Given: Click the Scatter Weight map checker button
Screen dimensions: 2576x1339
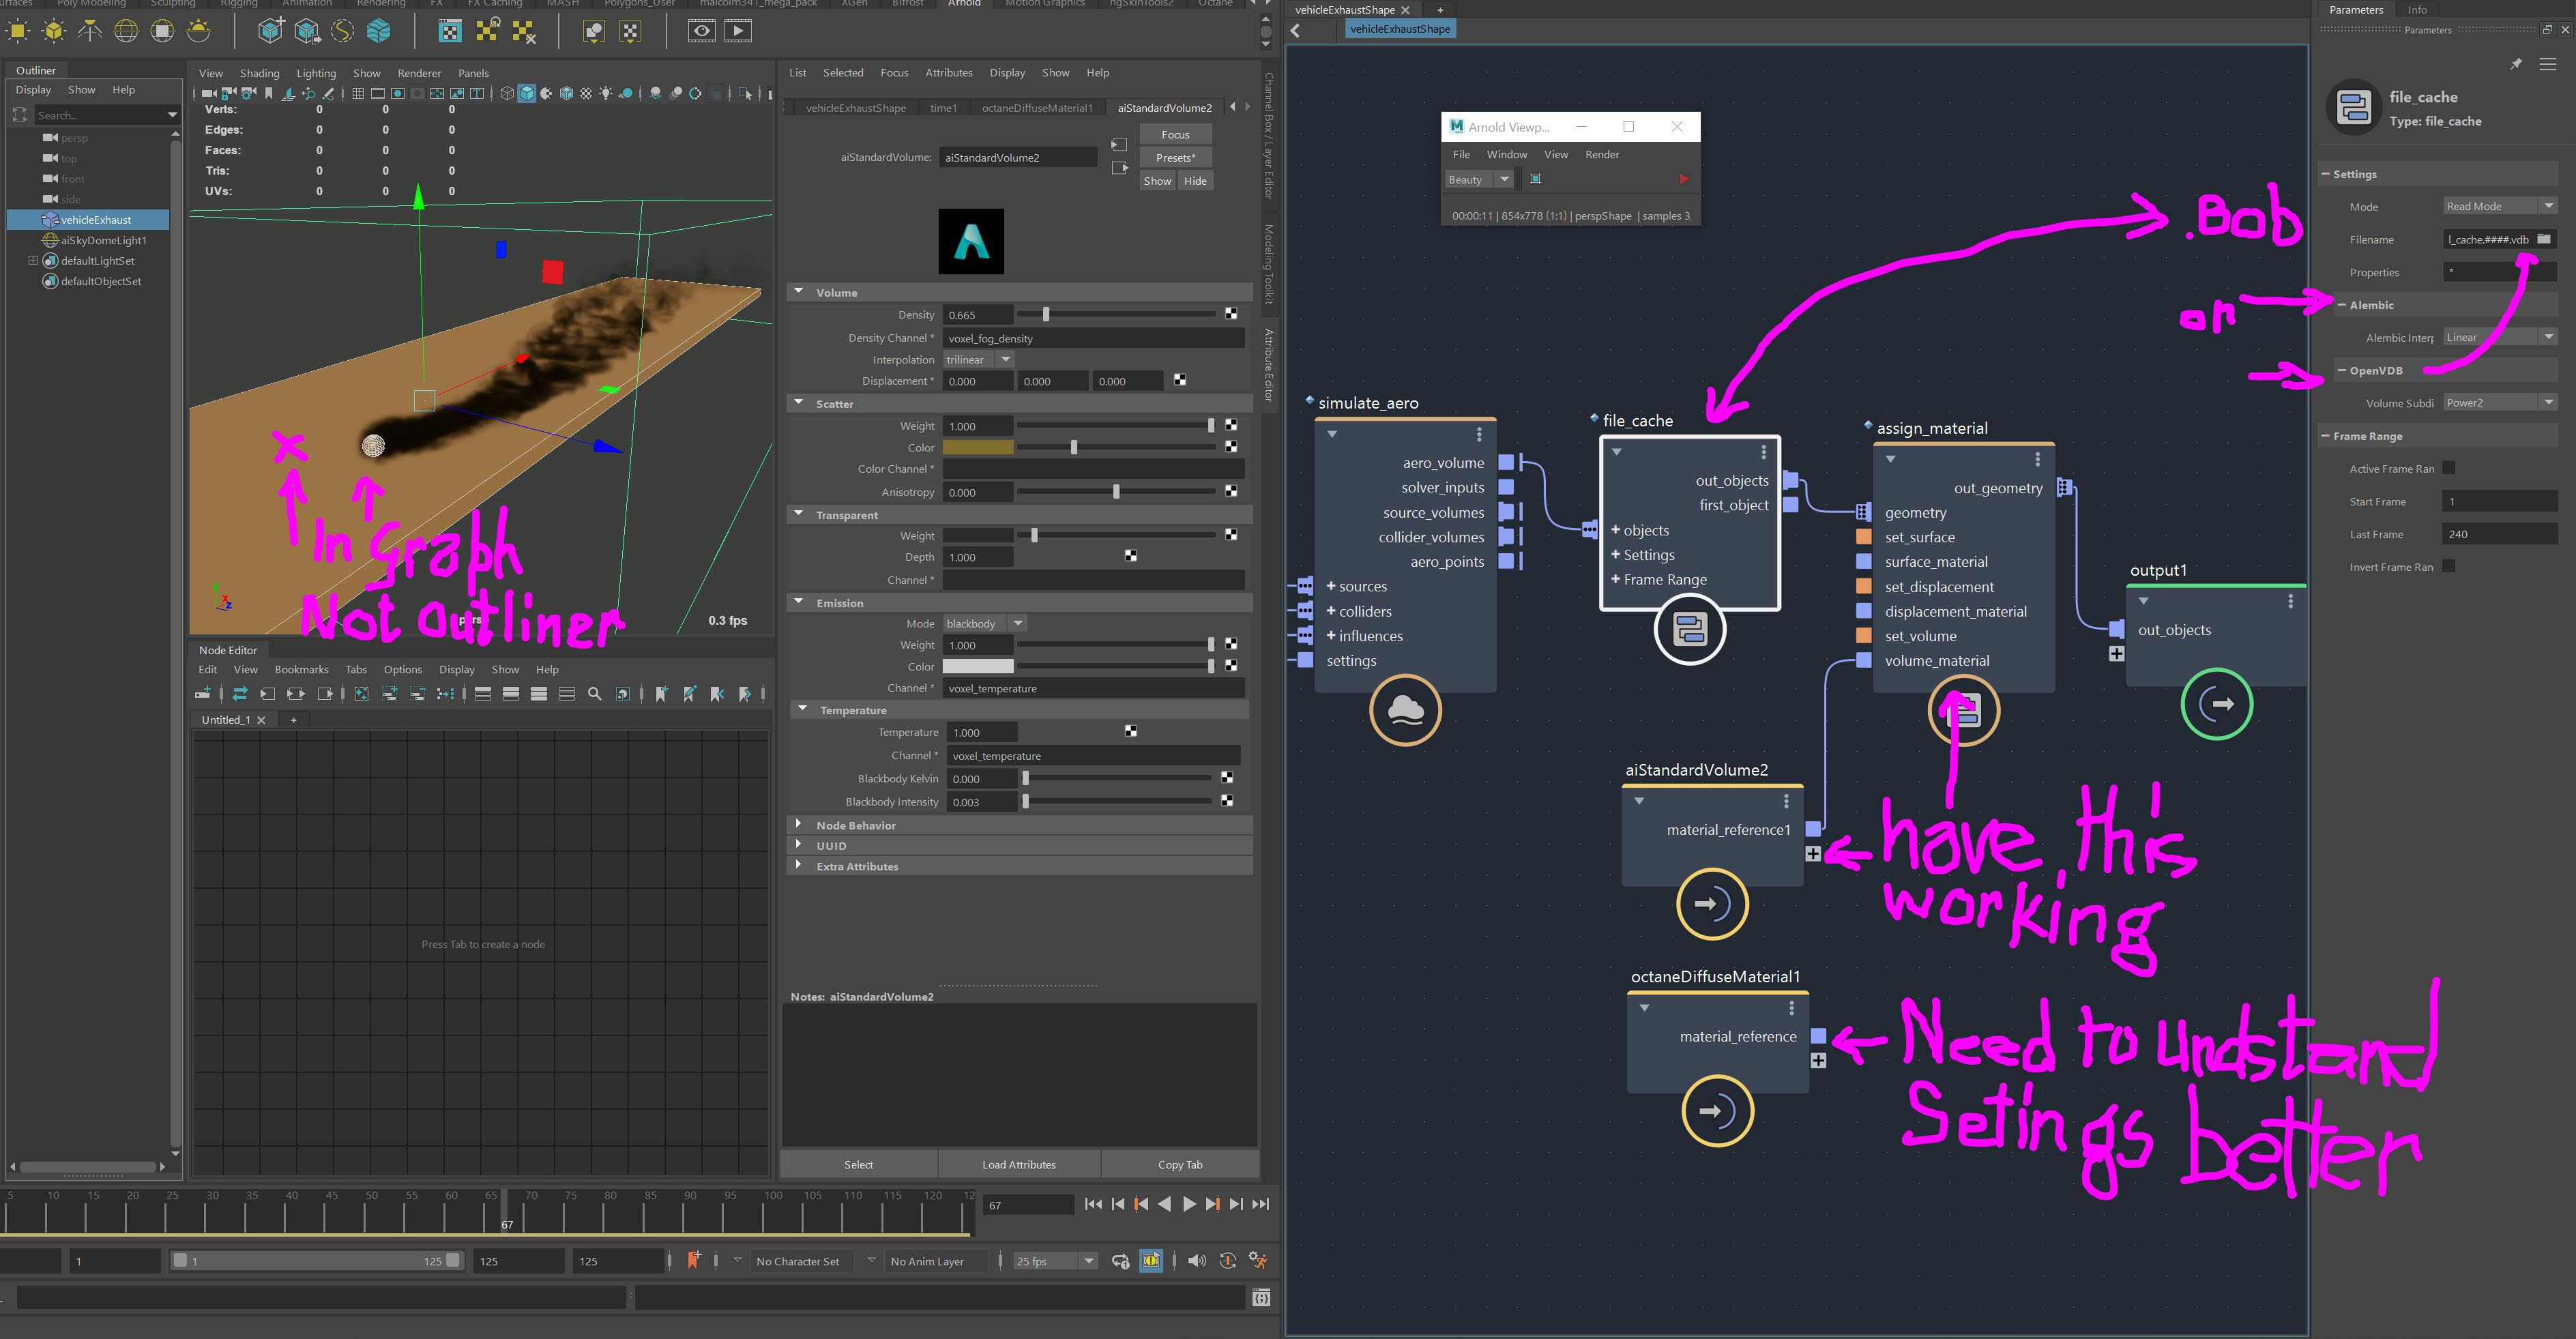Looking at the screenshot, I should (x=1230, y=425).
